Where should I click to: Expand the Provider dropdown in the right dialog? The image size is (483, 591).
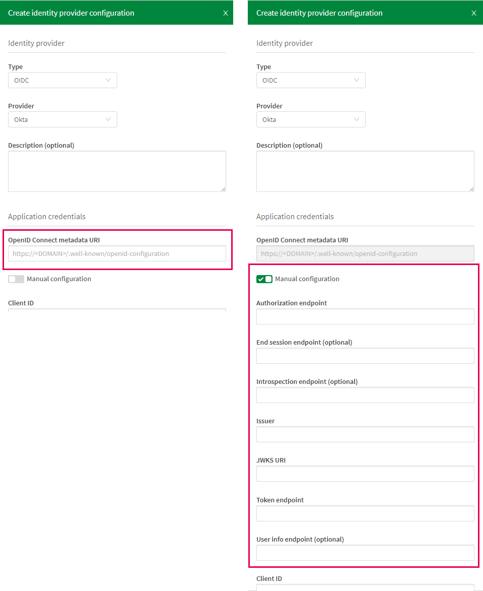click(311, 119)
